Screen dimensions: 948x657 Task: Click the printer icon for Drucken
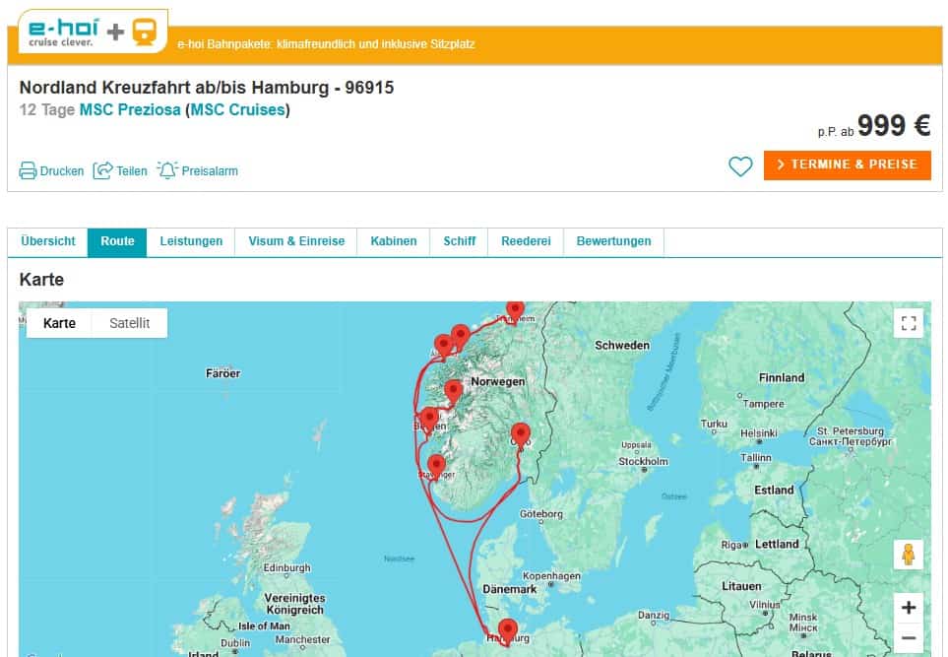coord(29,170)
